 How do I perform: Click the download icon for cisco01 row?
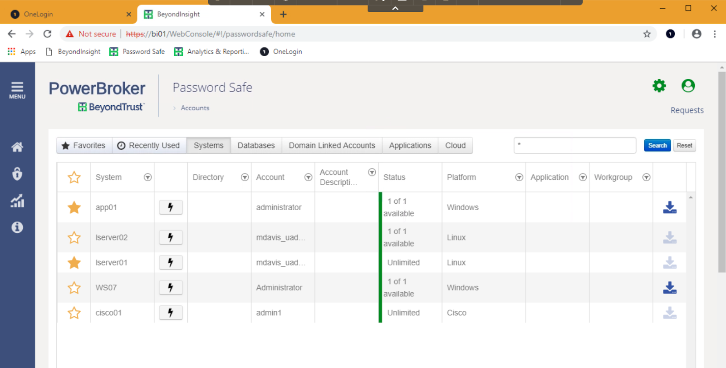click(x=670, y=313)
